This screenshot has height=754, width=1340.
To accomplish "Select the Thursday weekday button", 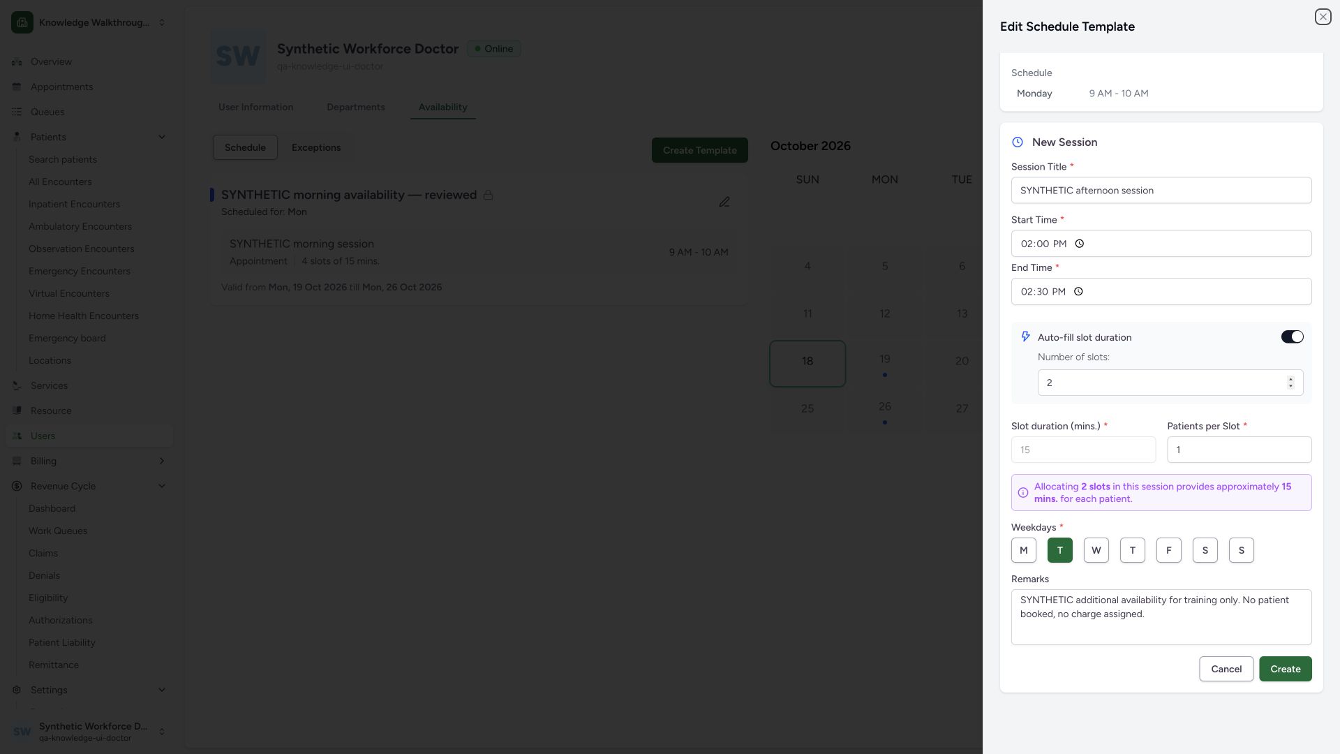I will [x=1132, y=550].
